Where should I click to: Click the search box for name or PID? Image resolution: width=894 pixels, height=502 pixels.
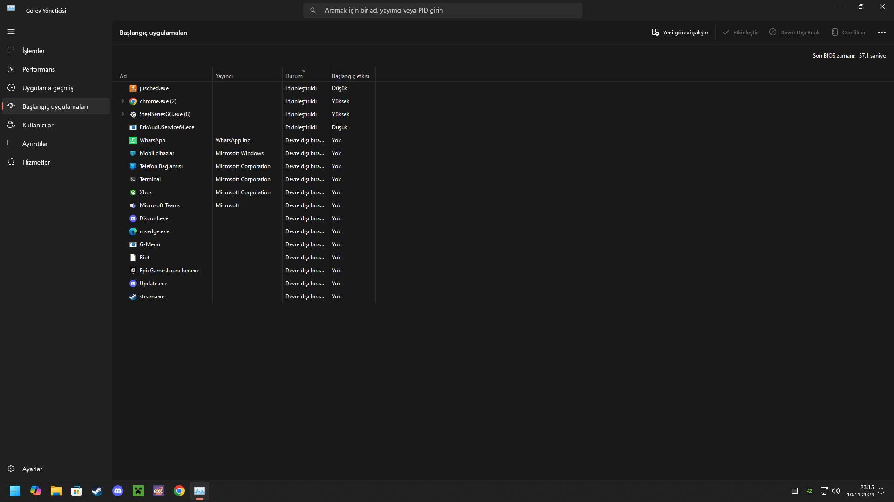click(442, 10)
